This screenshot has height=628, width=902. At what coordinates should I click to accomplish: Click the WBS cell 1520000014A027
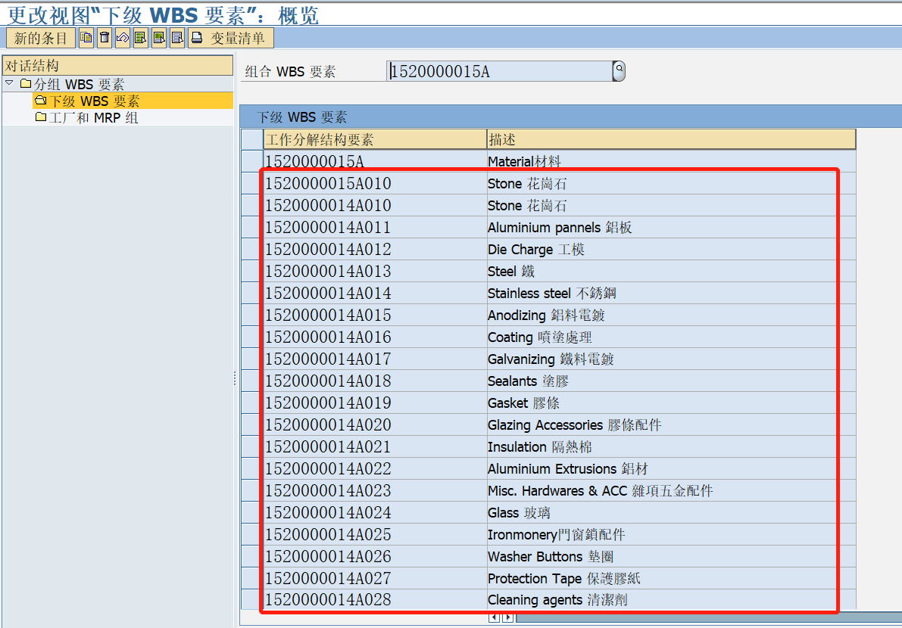375,578
